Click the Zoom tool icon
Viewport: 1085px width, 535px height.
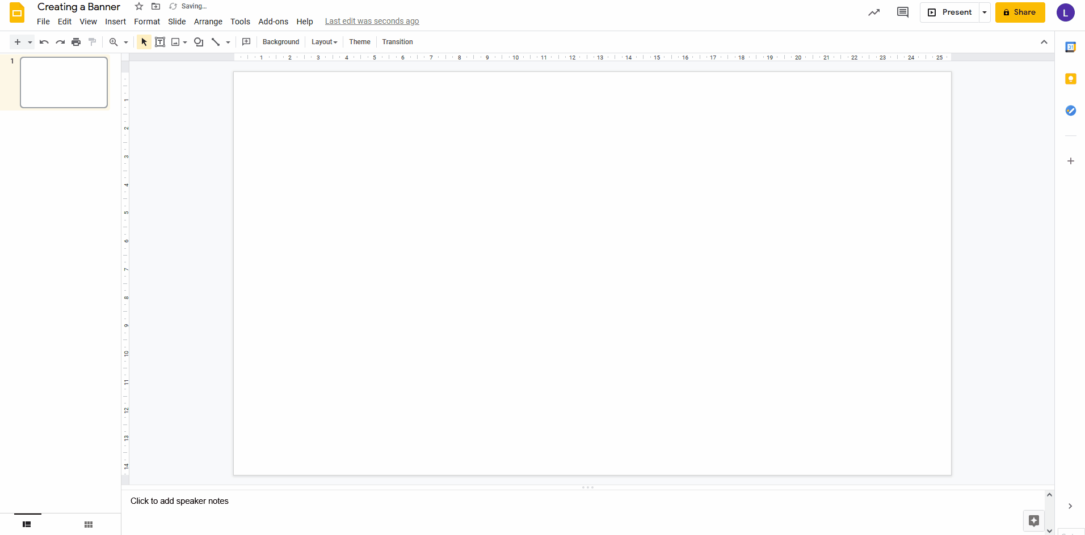[115, 41]
